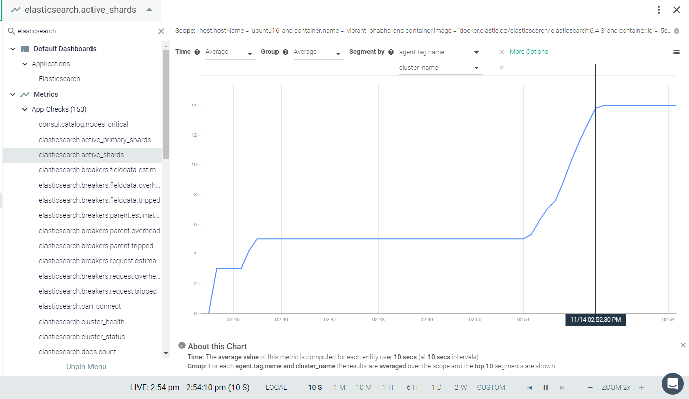This screenshot has height=399, width=689.
Task: Select the elasticsearch.docs.count metric
Action: point(77,352)
